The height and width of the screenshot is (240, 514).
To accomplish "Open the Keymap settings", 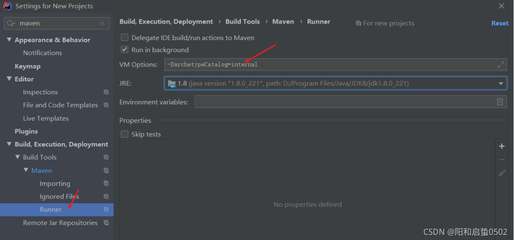I will (27, 66).
